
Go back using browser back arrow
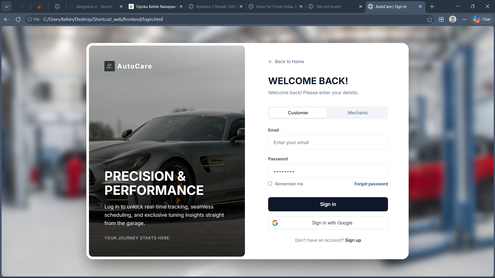[7, 19]
